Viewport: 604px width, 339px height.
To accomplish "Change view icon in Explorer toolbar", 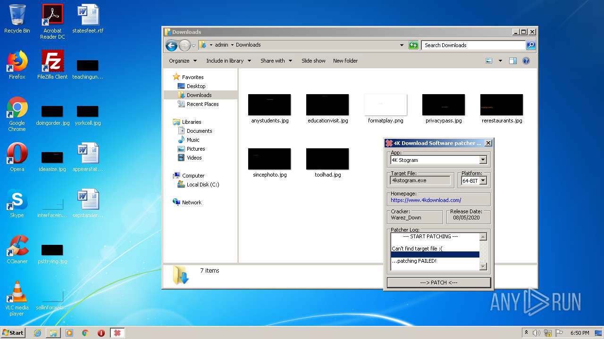I will (489, 61).
